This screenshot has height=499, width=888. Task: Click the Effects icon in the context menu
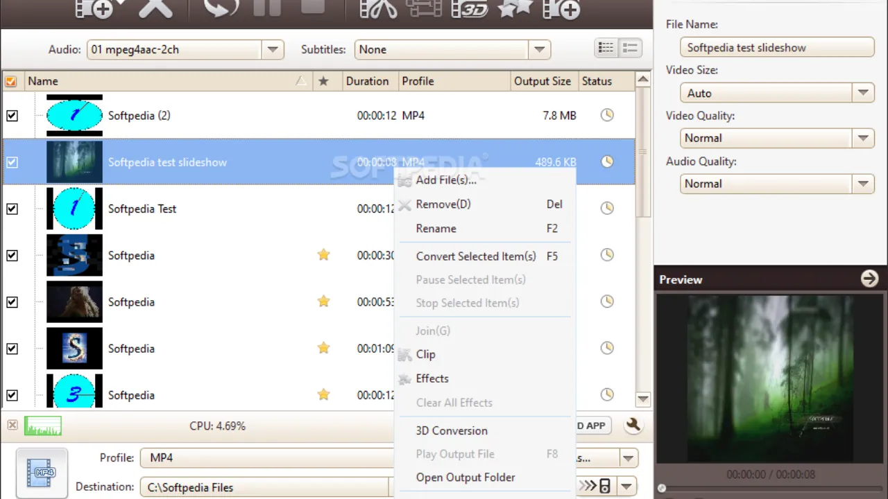(x=404, y=379)
